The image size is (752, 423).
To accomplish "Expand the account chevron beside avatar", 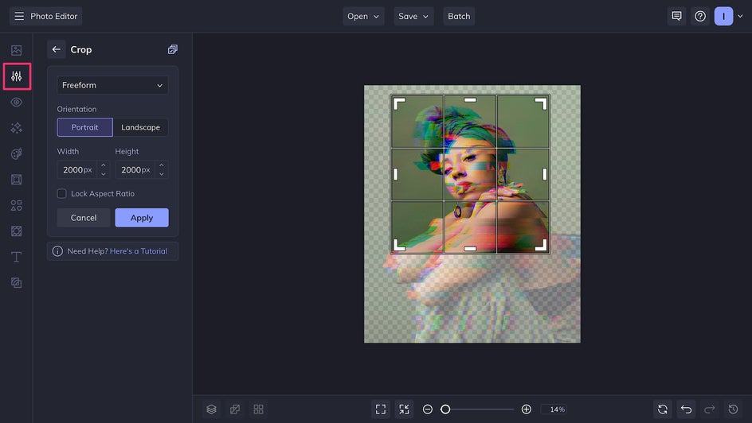I will pos(741,16).
